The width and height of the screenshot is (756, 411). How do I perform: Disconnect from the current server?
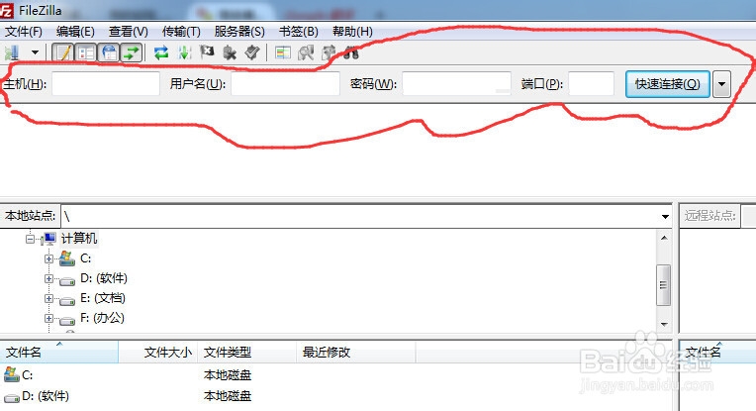pos(230,52)
